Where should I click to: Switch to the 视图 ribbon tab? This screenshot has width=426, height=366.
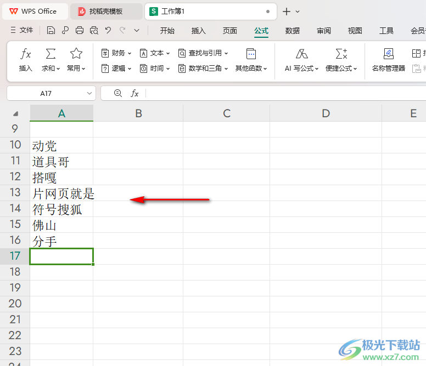tap(355, 31)
